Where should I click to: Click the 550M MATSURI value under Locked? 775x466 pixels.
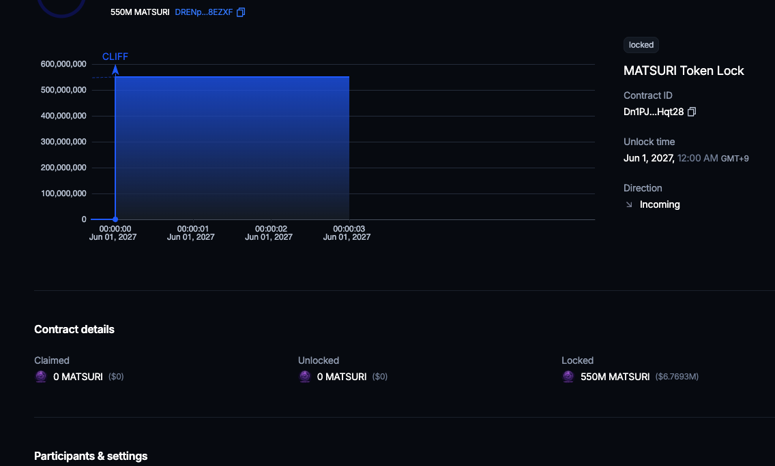point(615,377)
